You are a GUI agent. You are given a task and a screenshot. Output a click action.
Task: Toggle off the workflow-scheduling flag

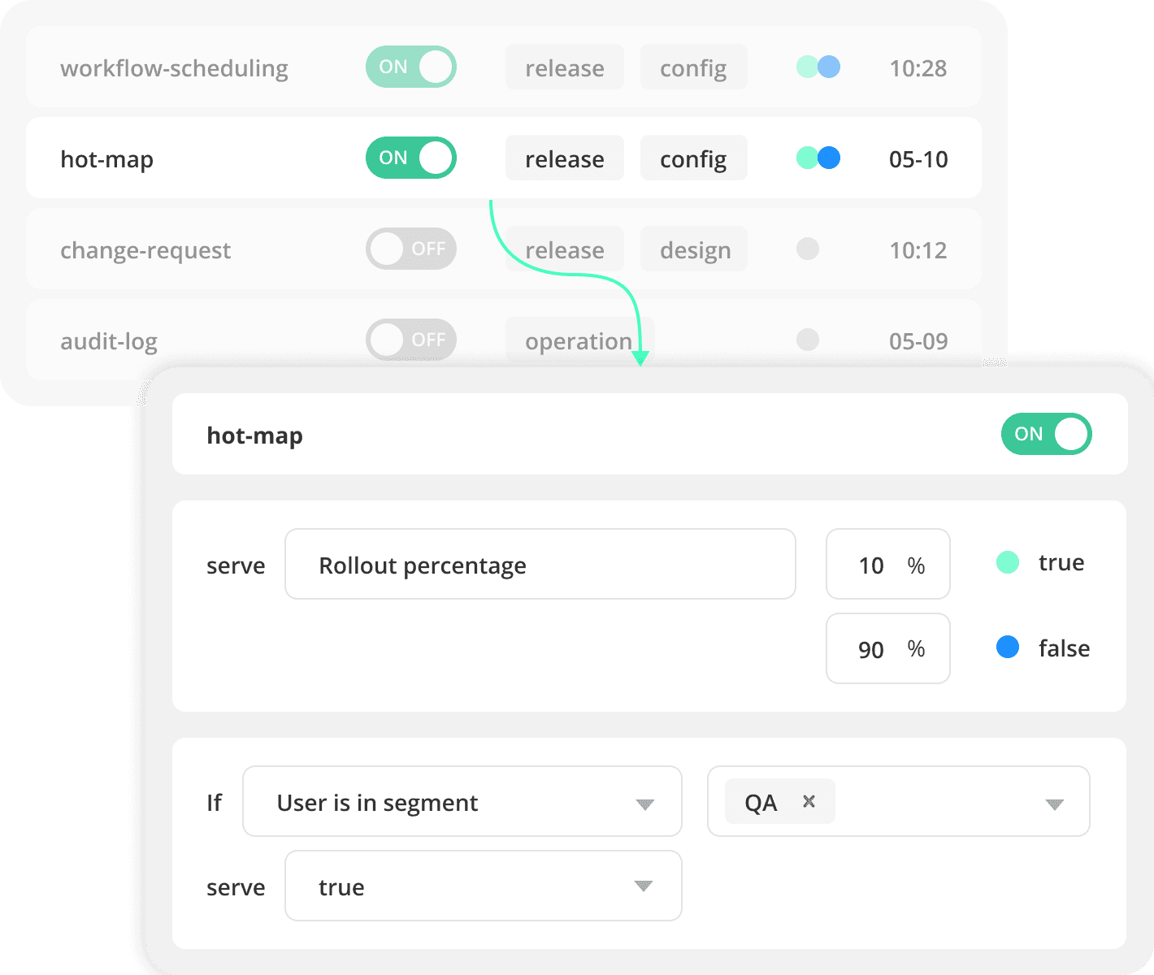pos(411,67)
